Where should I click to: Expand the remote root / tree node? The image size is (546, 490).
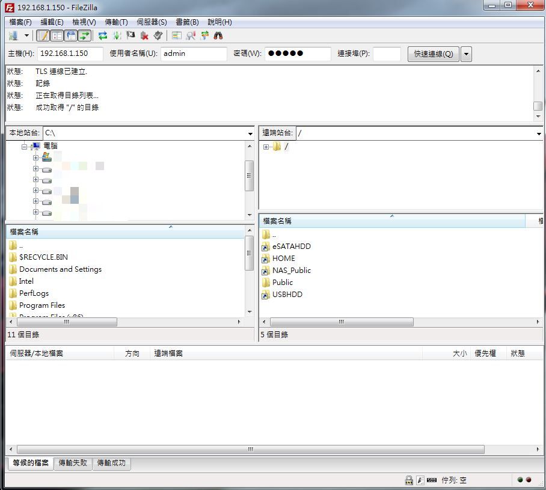[266, 147]
